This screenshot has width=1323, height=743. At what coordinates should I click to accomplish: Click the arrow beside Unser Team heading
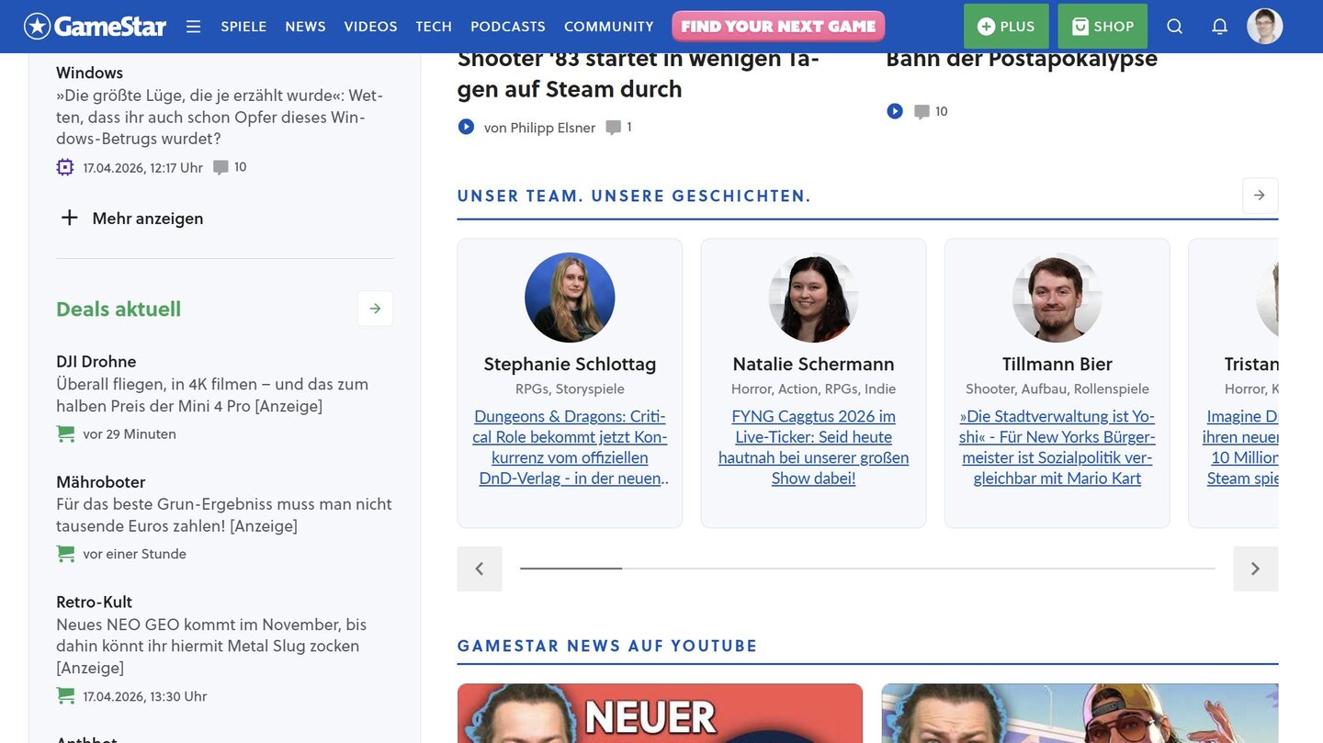(x=1260, y=196)
